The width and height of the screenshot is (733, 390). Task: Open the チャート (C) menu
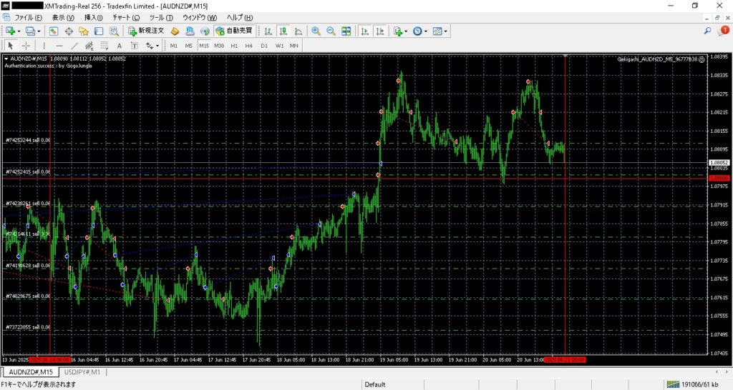pos(126,17)
